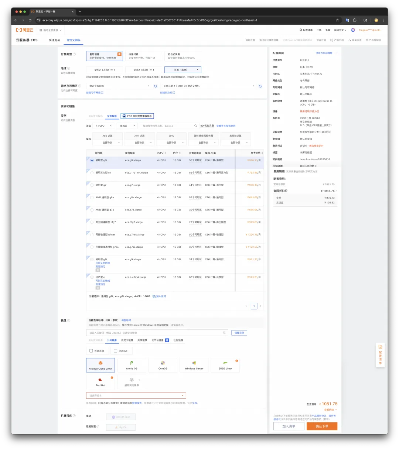The width and height of the screenshot is (399, 449).
Task: Open the 日本（东京）region dropdown
Action: click(183, 70)
